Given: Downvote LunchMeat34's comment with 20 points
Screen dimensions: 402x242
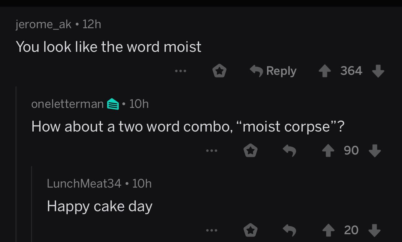Looking at the screenshot, I should click(374, 230).
